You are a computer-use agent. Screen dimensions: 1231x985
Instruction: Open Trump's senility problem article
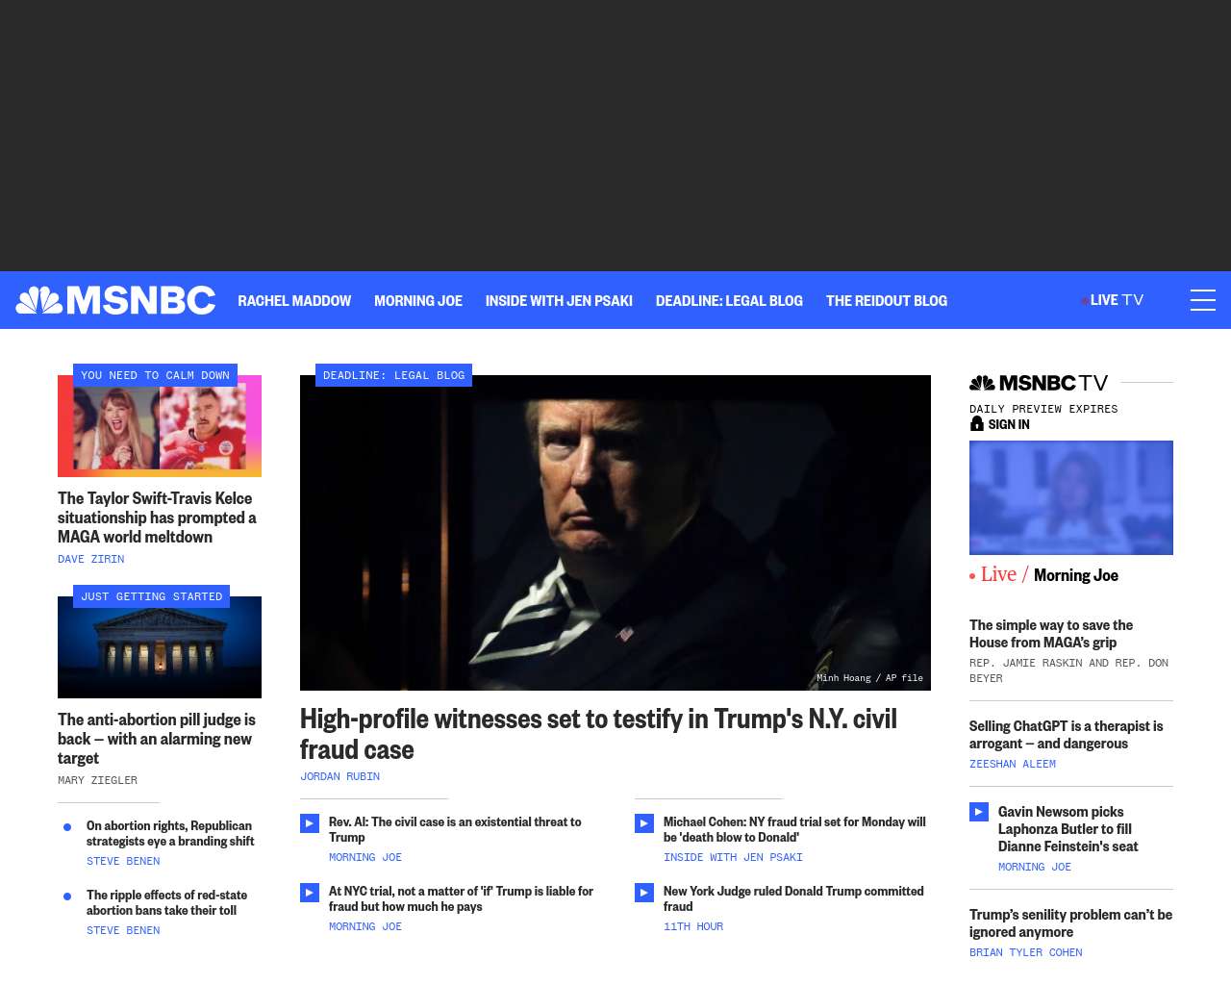(x=1070, y=923)
